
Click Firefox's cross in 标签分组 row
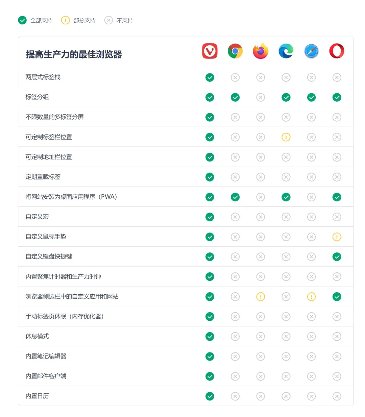(x=261, y=97)
